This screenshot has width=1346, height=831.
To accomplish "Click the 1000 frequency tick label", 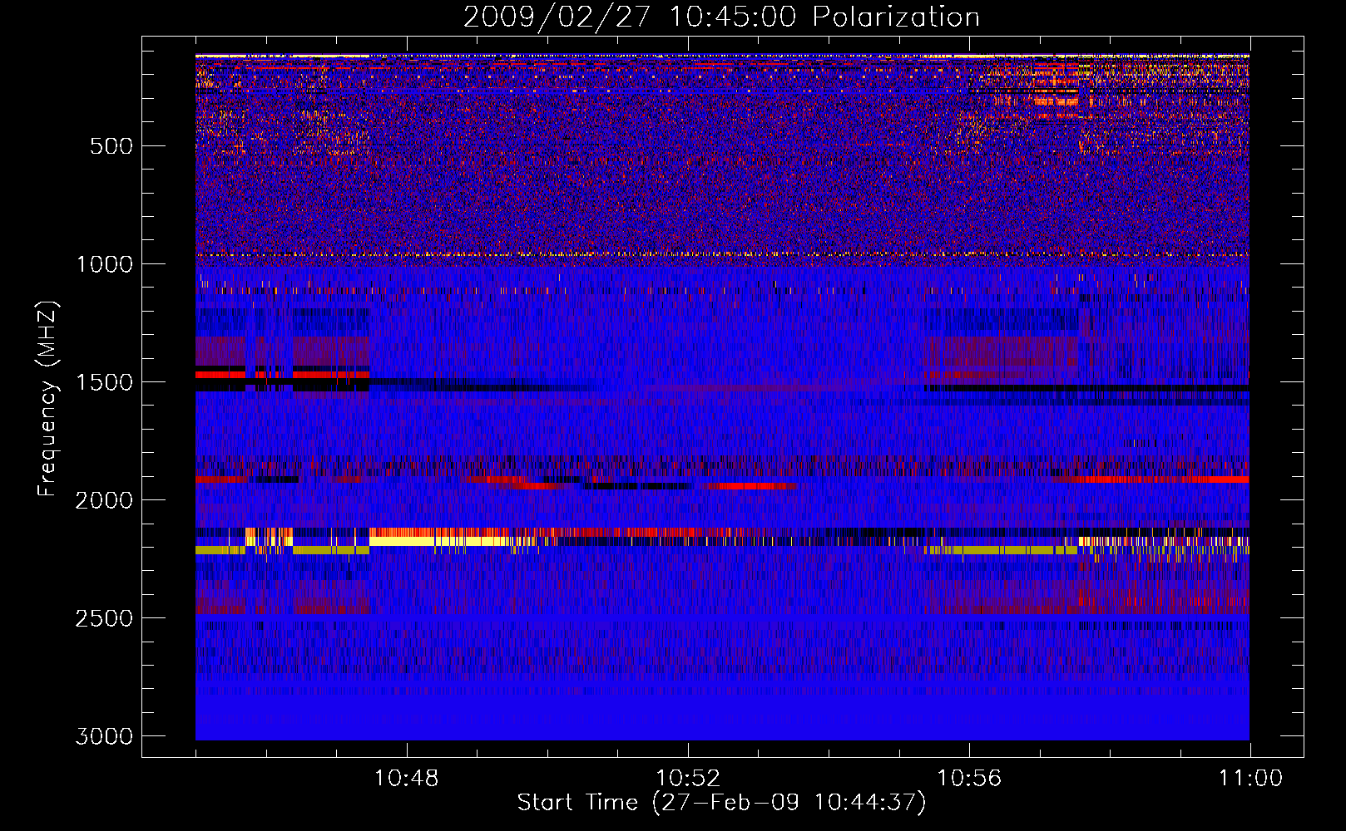I will [x=104, y=264].
